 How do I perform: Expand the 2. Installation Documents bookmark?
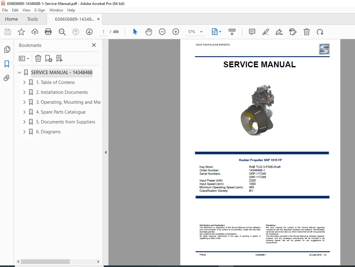[x=24, y=92]
